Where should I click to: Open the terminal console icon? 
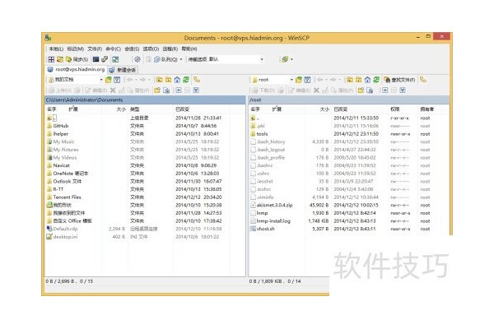click(x=96, y=59)
